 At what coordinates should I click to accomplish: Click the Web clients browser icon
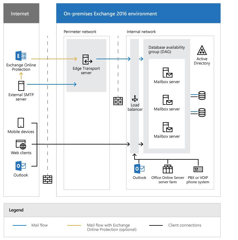coord(21,144)
